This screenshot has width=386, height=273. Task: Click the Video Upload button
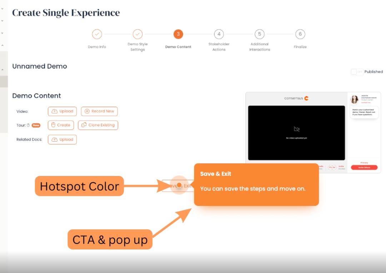(62, 111)
